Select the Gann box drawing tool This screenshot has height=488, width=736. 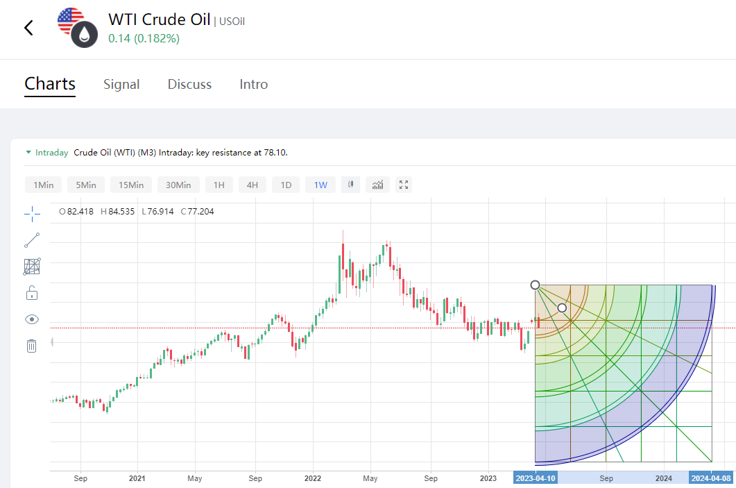[32, 267]
